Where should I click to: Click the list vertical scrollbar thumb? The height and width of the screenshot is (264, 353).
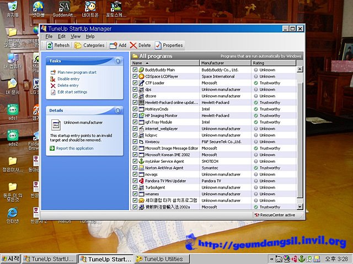pyautogui.click(x=299, y=139)
